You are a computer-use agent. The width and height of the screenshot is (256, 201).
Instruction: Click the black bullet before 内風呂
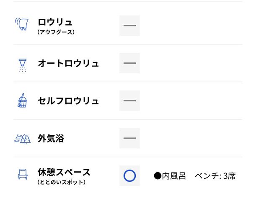[x=158, y=176]
